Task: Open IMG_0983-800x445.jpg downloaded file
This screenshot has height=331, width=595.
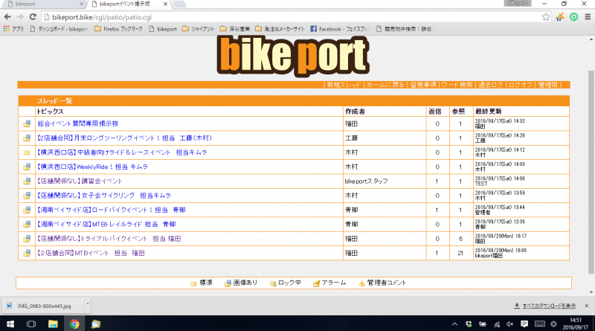Action: (44, 306)
